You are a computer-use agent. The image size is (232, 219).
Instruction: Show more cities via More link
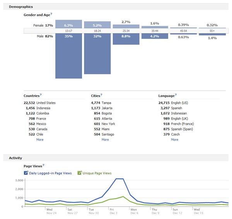click(x=105, y=140)
